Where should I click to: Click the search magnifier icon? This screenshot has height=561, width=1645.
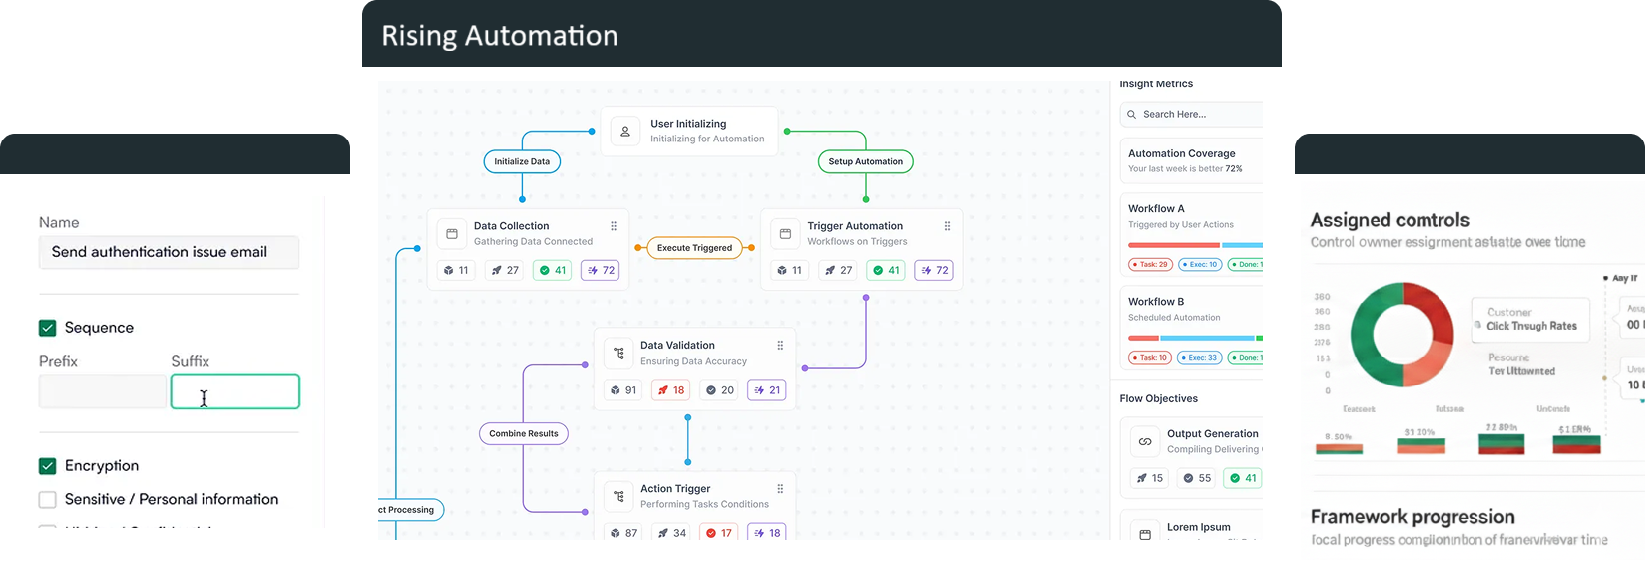(x=1132, y=115)
